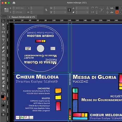Click Rotate 90° clockwise icon
Viewport: 122px width, 122px height.
tap(92, 8)
